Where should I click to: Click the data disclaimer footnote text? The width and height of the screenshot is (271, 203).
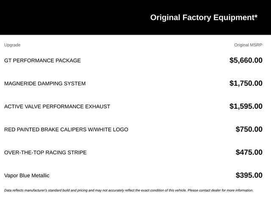pyautogui.click(x=129, y=190)
